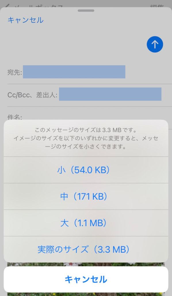The image size is (172, 296).
Task: Tap the 3.3 MB message size notice
Action: tap(86, 138)
